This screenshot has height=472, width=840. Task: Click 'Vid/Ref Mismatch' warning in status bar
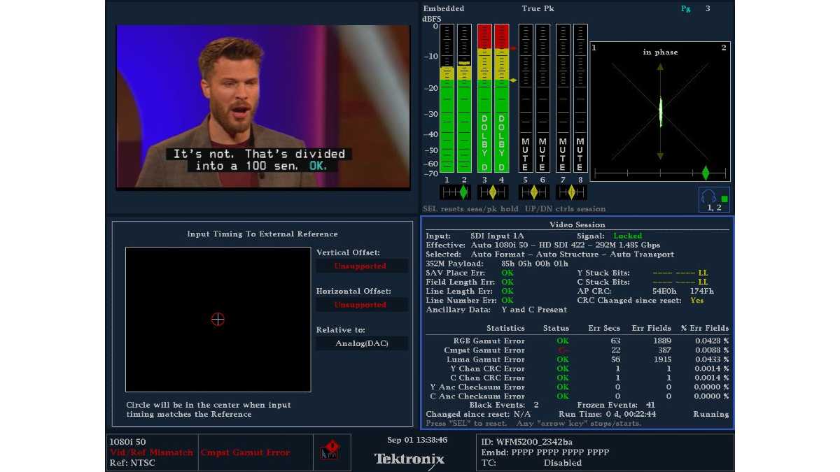point(151,452)
